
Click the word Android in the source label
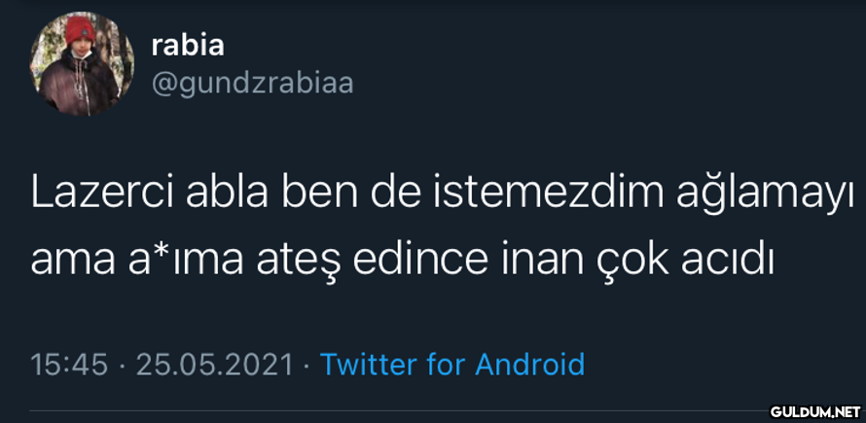[530, 365]
